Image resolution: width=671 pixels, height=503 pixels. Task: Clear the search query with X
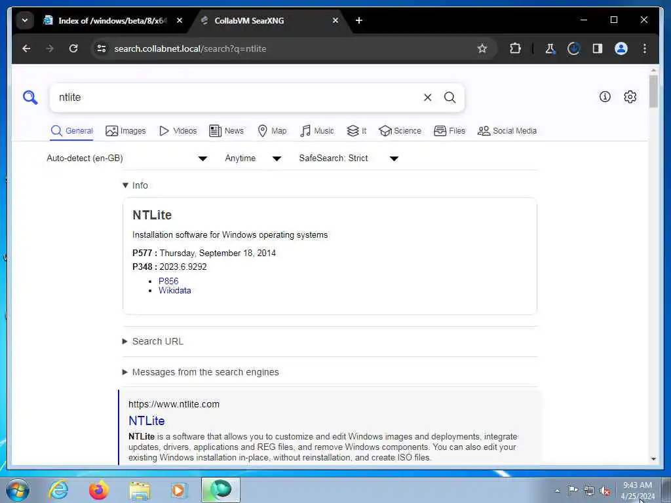point(427,98)
